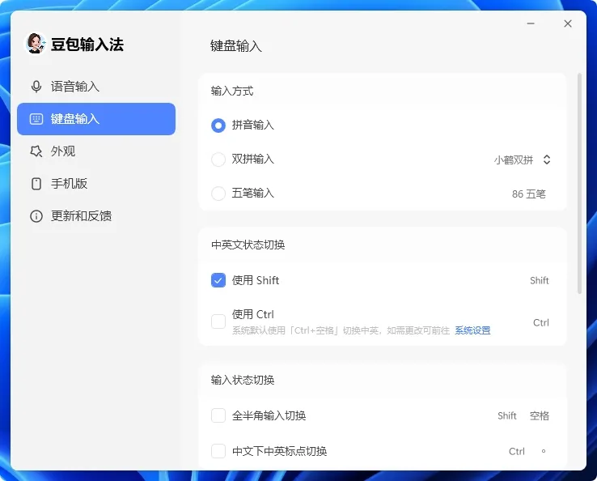This screenshot has width=597, height=481.
Task: Click the keyboard icon beside 键盘输入
Action: 36,119
